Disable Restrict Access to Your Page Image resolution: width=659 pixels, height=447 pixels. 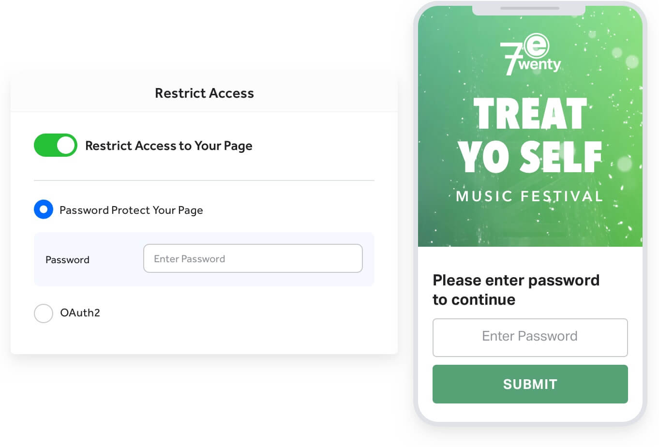pos(55,145)
